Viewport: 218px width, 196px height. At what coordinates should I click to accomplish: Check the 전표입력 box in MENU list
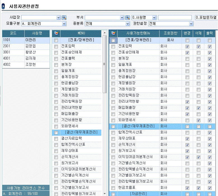(56, 46)
